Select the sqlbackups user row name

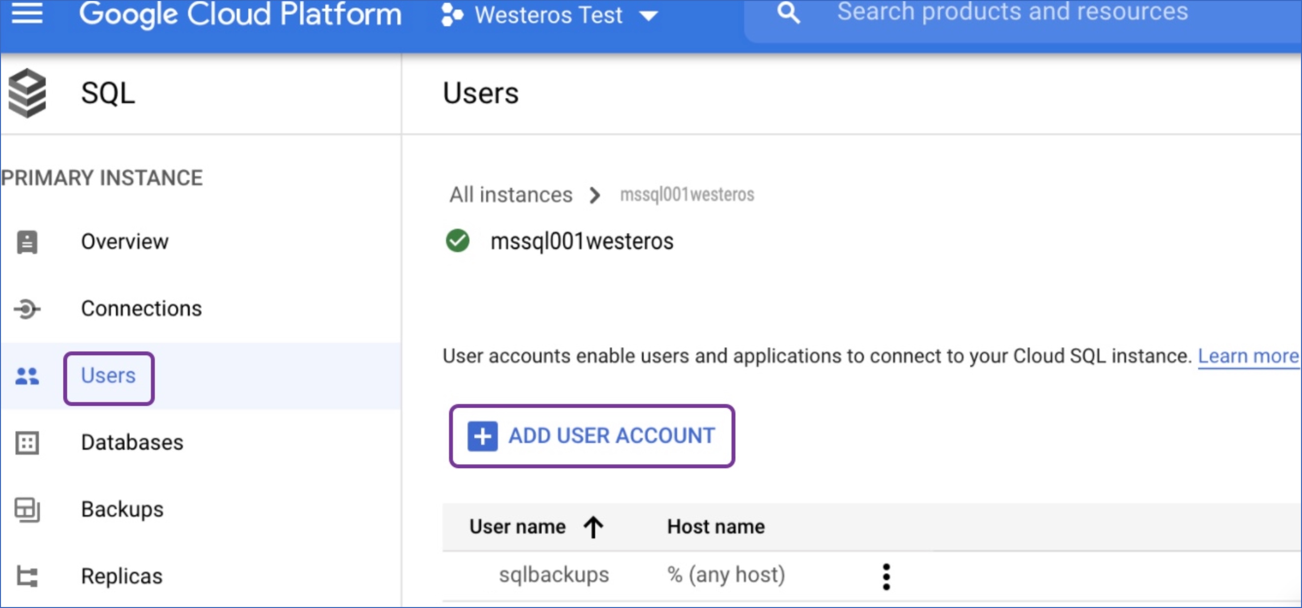point(554,575)
